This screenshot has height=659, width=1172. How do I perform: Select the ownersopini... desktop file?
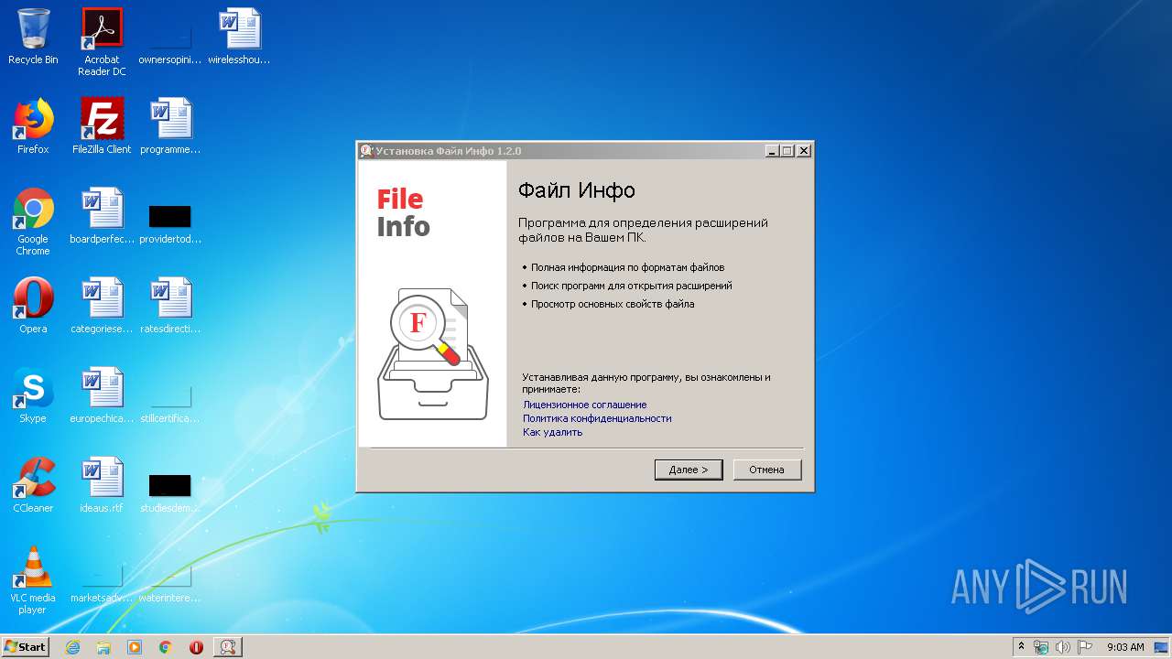tap(170, 42)
